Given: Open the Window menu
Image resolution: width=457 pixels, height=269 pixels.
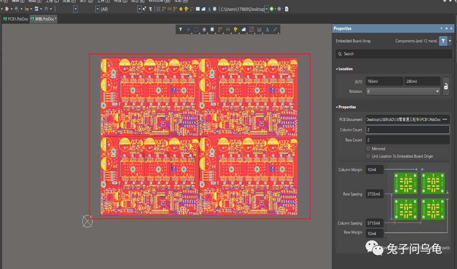Looking at the screenshot, I should click(x=159, y=1).
